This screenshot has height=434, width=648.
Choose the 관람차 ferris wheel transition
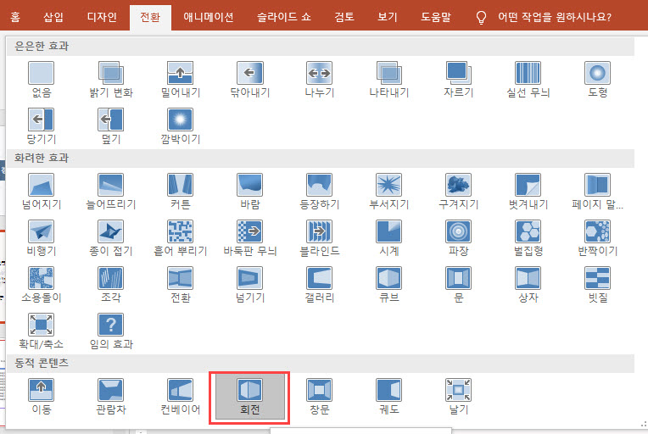(111, 397)
